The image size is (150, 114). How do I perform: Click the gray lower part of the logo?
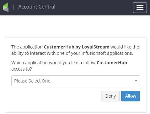click(6, 10)
